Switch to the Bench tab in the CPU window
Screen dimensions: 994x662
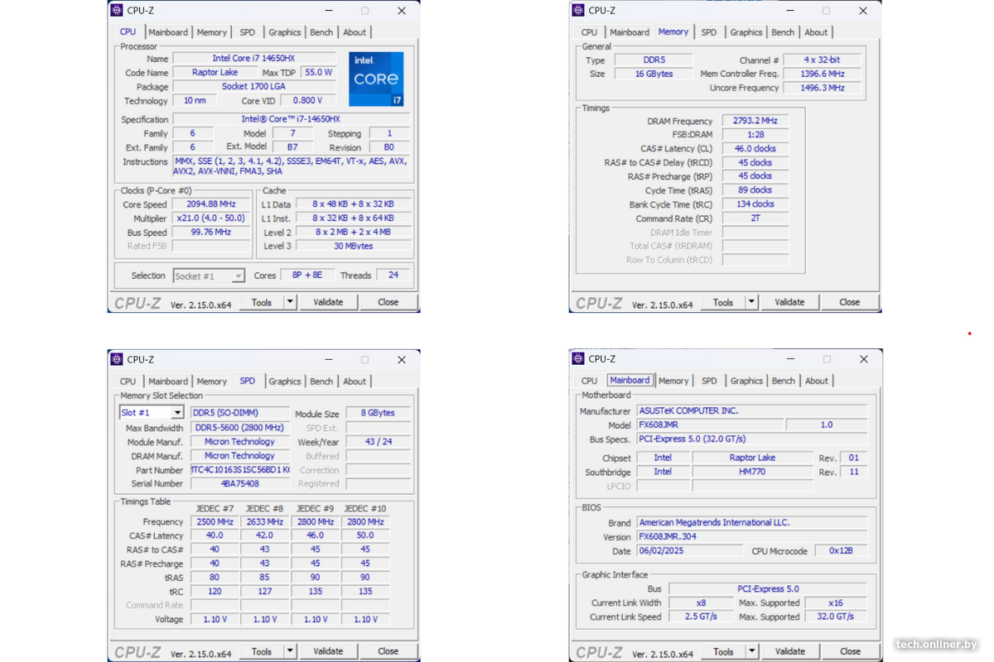(x=321, y=32)
